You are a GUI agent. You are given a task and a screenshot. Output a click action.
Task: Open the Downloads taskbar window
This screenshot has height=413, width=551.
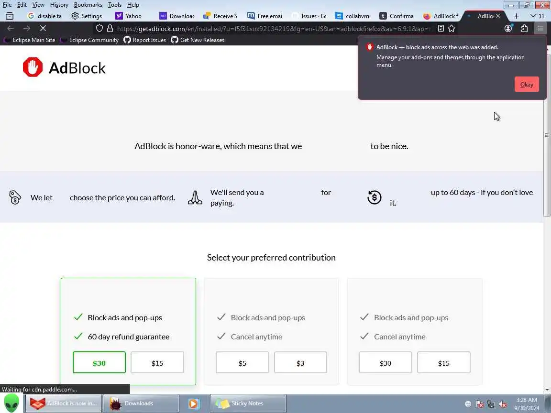point(141,403)
